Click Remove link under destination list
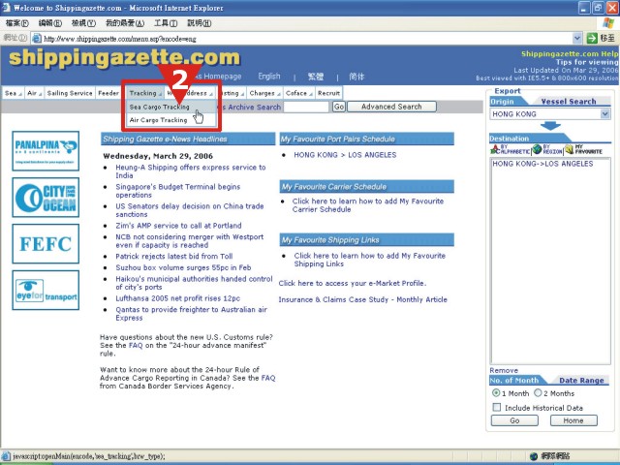The image size is (620, 465). tap(504, 370)
